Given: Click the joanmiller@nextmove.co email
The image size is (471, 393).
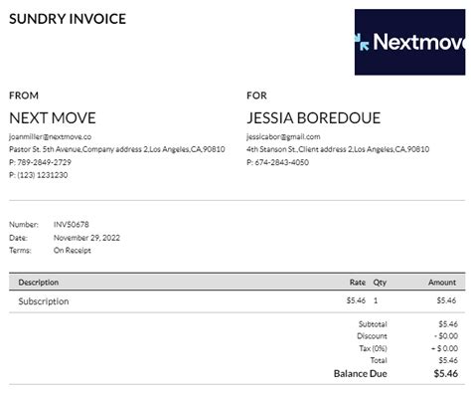Looking at the screenshot, I should pos(50,136).
